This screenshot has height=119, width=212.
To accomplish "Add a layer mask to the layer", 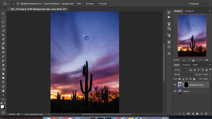I will point(188,114).
